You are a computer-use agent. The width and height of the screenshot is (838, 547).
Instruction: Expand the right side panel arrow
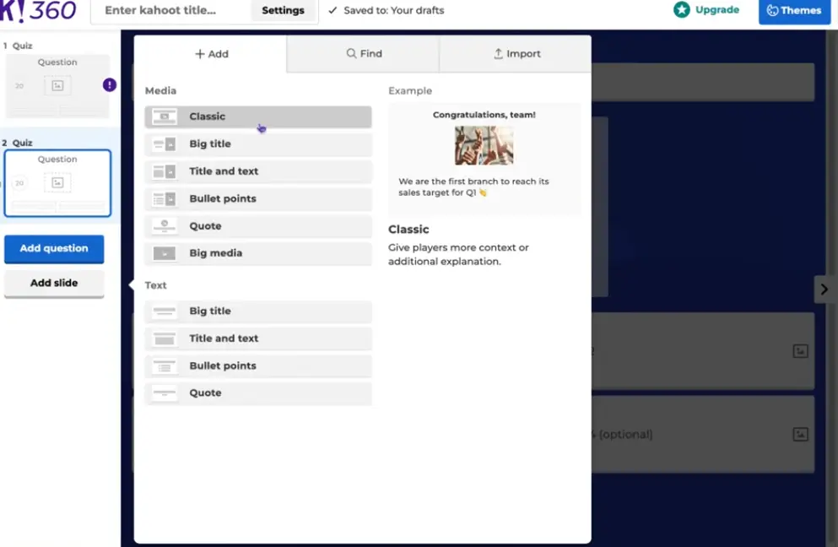824,290
